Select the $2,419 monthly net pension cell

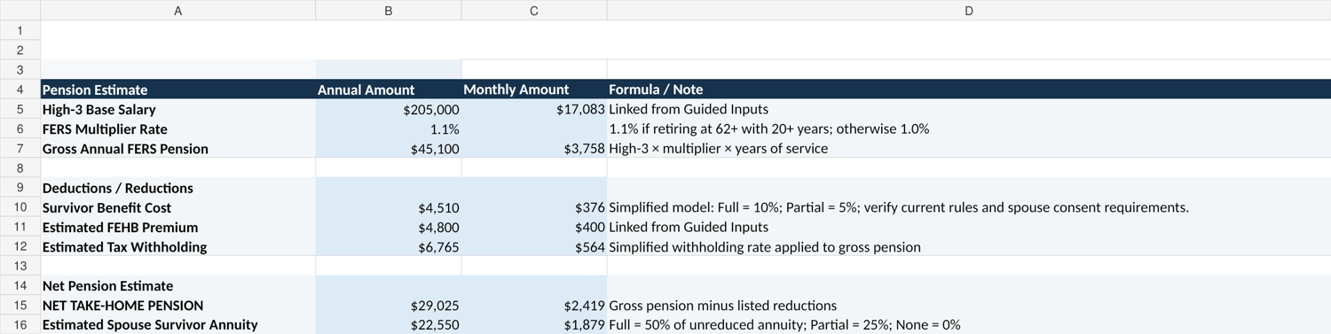[x=534, y=305]
